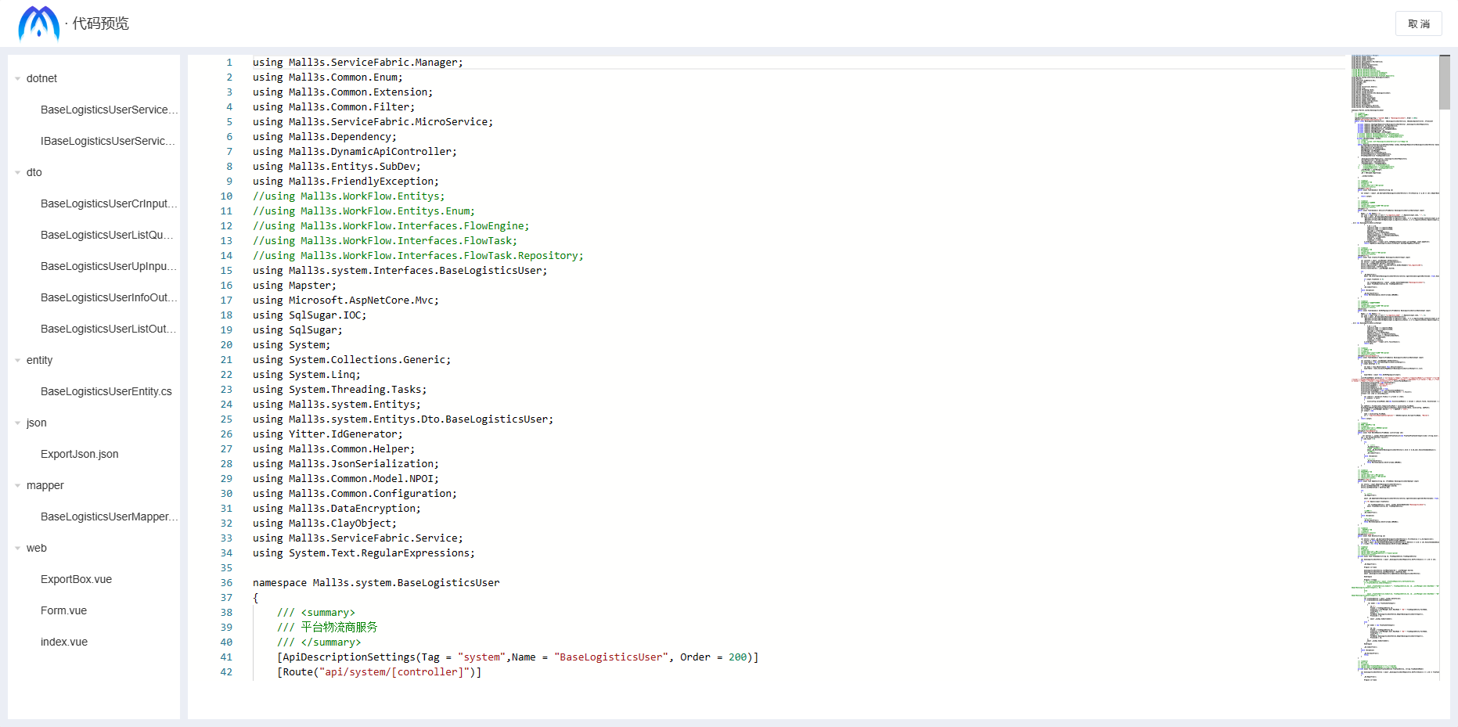Click the ApiDescriptionSettings attribute line
Viewport: 1458px width, 727px height.
click(x=517, y=657)
